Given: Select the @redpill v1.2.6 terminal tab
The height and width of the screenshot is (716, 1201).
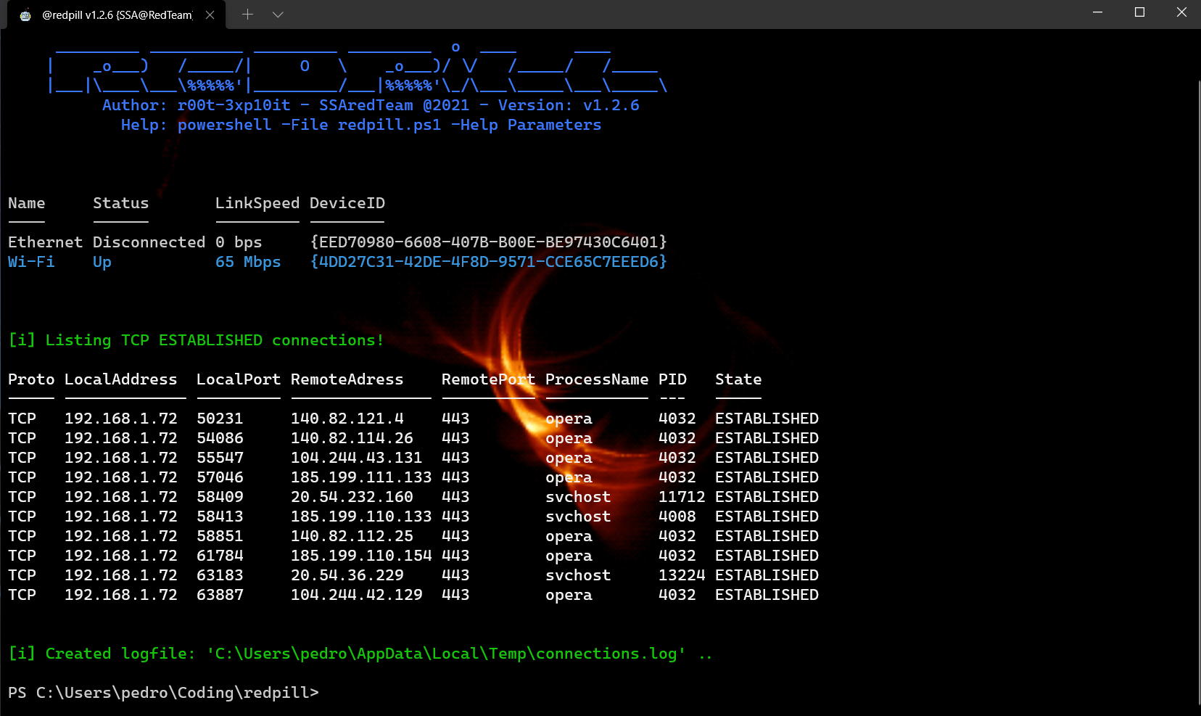Looking at the screenshot, I should (x=116, y=15).
